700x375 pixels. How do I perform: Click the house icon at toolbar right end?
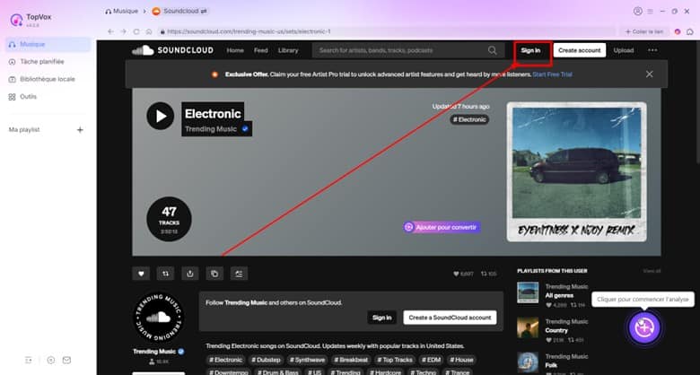(x=690, y=31)
